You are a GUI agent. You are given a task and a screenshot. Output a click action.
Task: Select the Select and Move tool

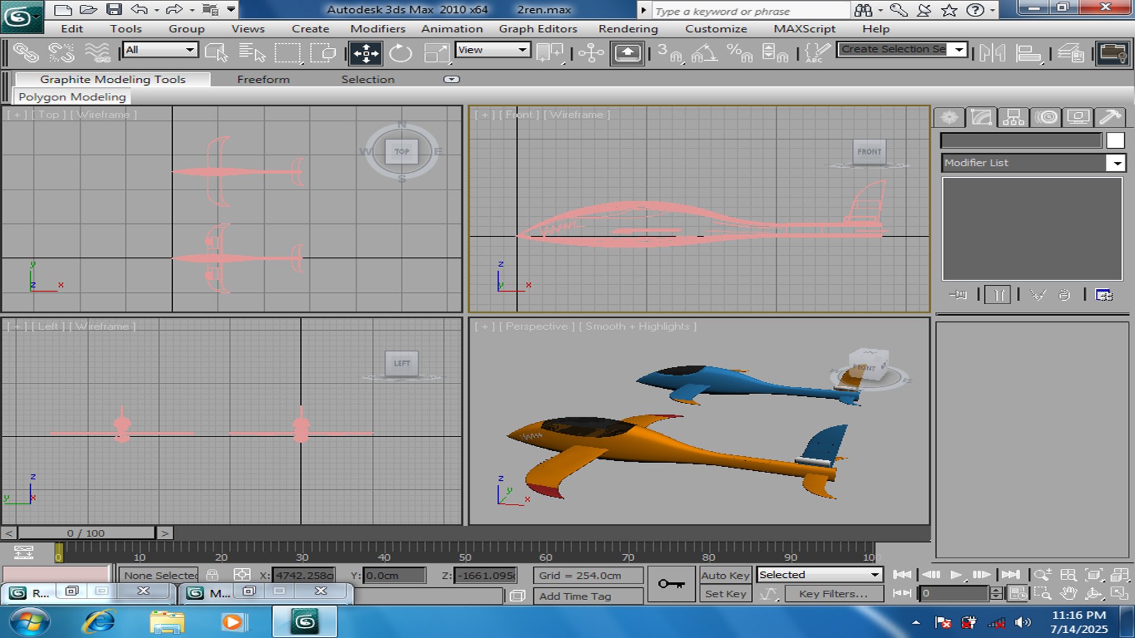click(366, 53)
